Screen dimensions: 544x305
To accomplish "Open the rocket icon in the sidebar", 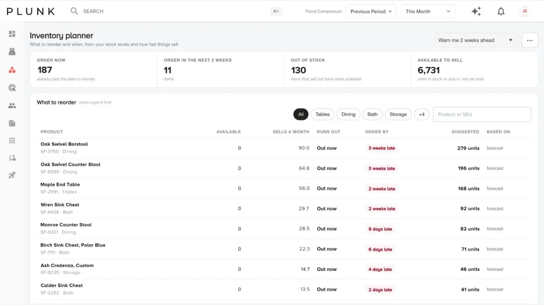I will [x=12, y=175].
